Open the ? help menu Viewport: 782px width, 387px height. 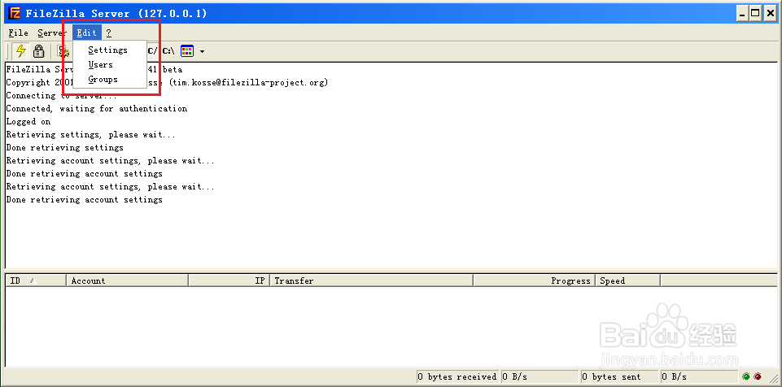click(109, 33)
